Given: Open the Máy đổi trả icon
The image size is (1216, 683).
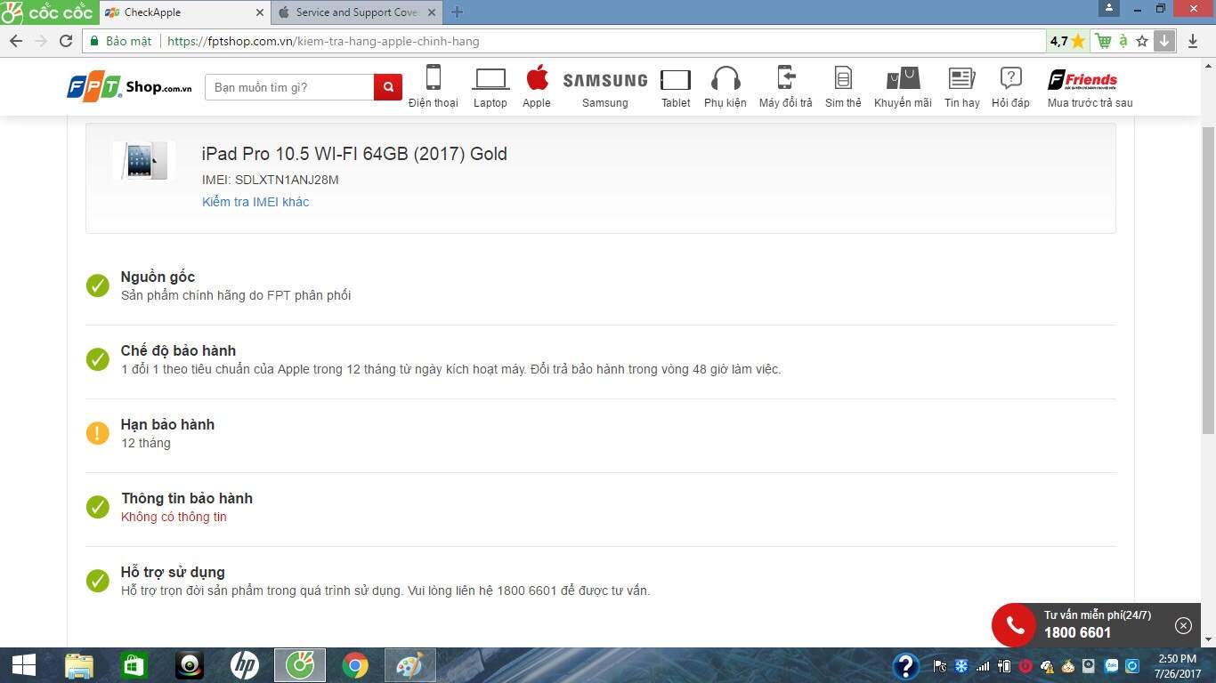Looking at the screenshot, I should click(786, 86).
